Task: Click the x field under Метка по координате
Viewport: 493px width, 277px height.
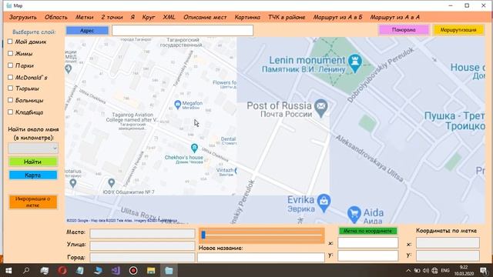Action: [x=368, y=243]
